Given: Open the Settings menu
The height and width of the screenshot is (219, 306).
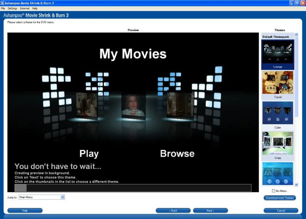Looking at the screenshot, I should (x=12, y=8).
